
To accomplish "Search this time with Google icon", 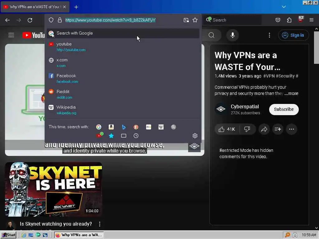I will tap(99, 127).
